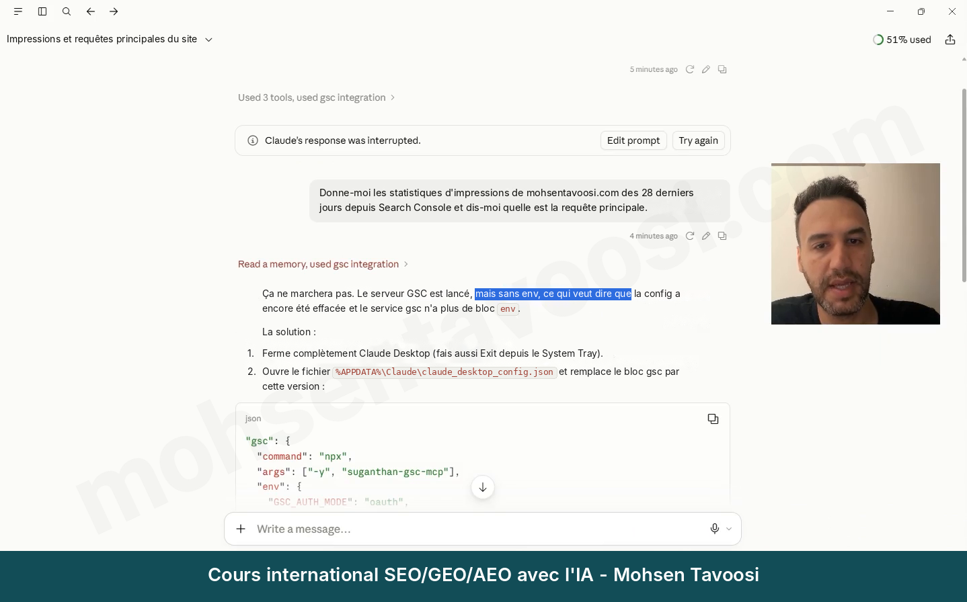
Task: Edit the 5 minutes ago message
Action: (706, 69)
